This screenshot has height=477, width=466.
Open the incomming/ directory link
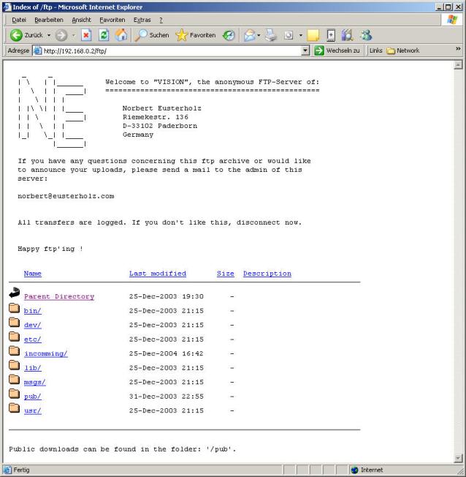point(46,354)
